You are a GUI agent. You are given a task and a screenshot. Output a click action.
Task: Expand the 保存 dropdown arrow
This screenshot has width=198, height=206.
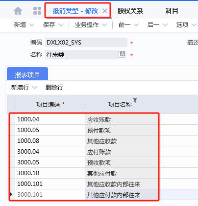click(61, 25)
